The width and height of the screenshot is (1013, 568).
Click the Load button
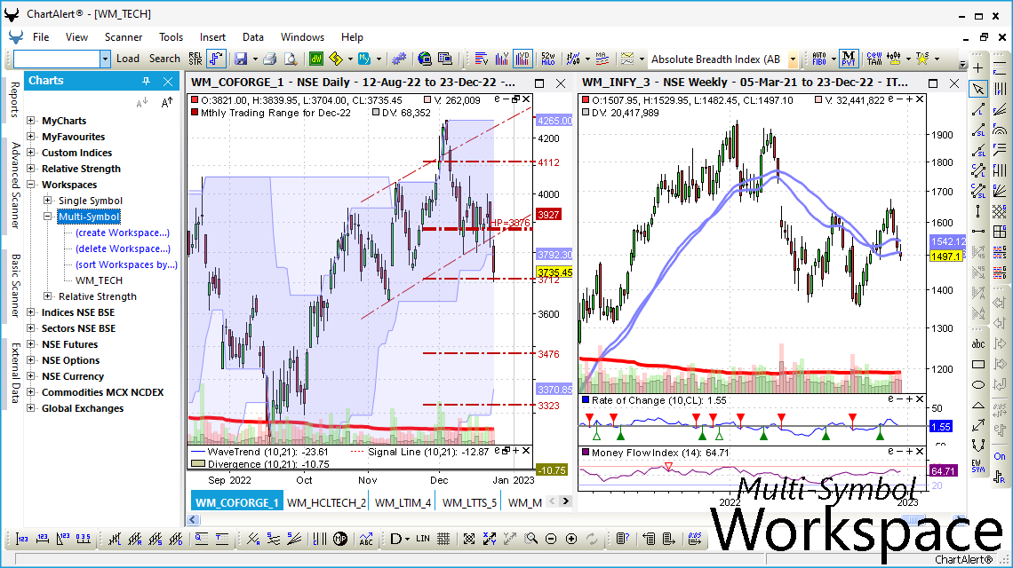click(x=128, y=59)
